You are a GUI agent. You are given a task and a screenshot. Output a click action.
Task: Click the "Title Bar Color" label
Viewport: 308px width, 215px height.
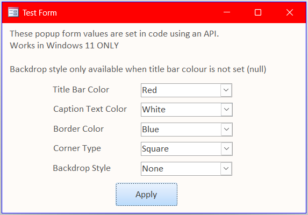pos(81,90)
